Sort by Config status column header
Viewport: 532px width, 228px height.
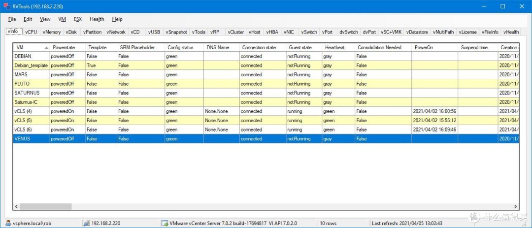[184, 47]
